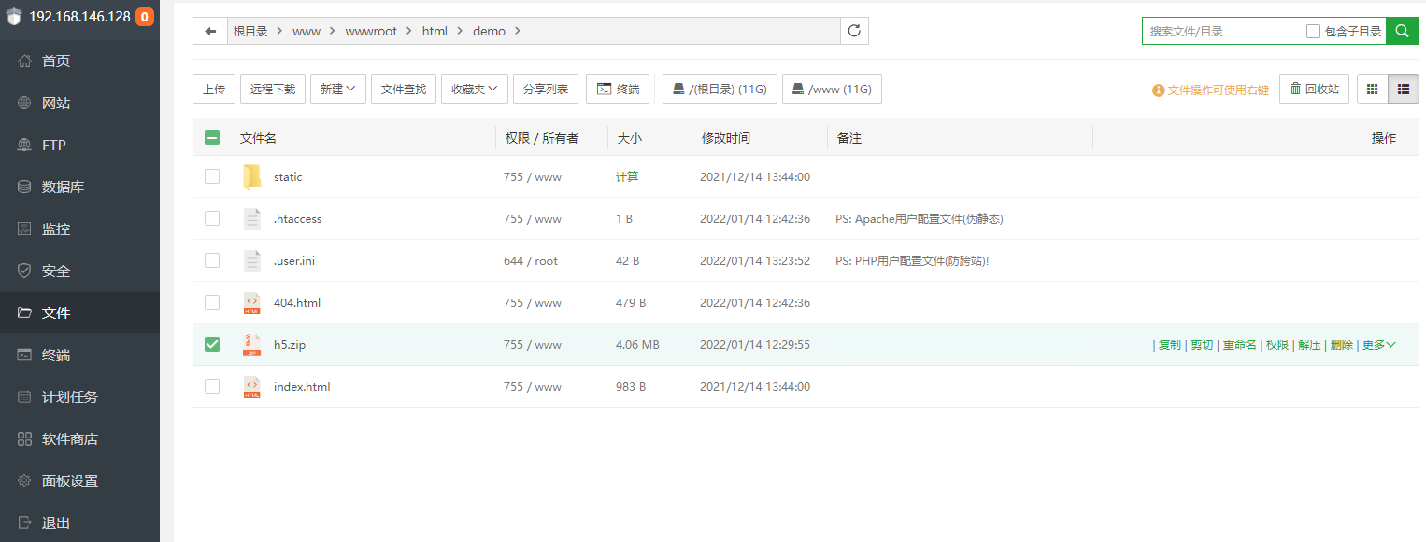Viewport: 1426px width, 542px height.
Task: Click Extract (解压) for h5.zip
Action: point(1309,344)
